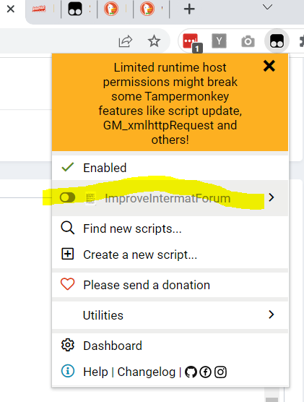Open the Tampermonkey Dashboard
The image size is (304, 402).
170,346
